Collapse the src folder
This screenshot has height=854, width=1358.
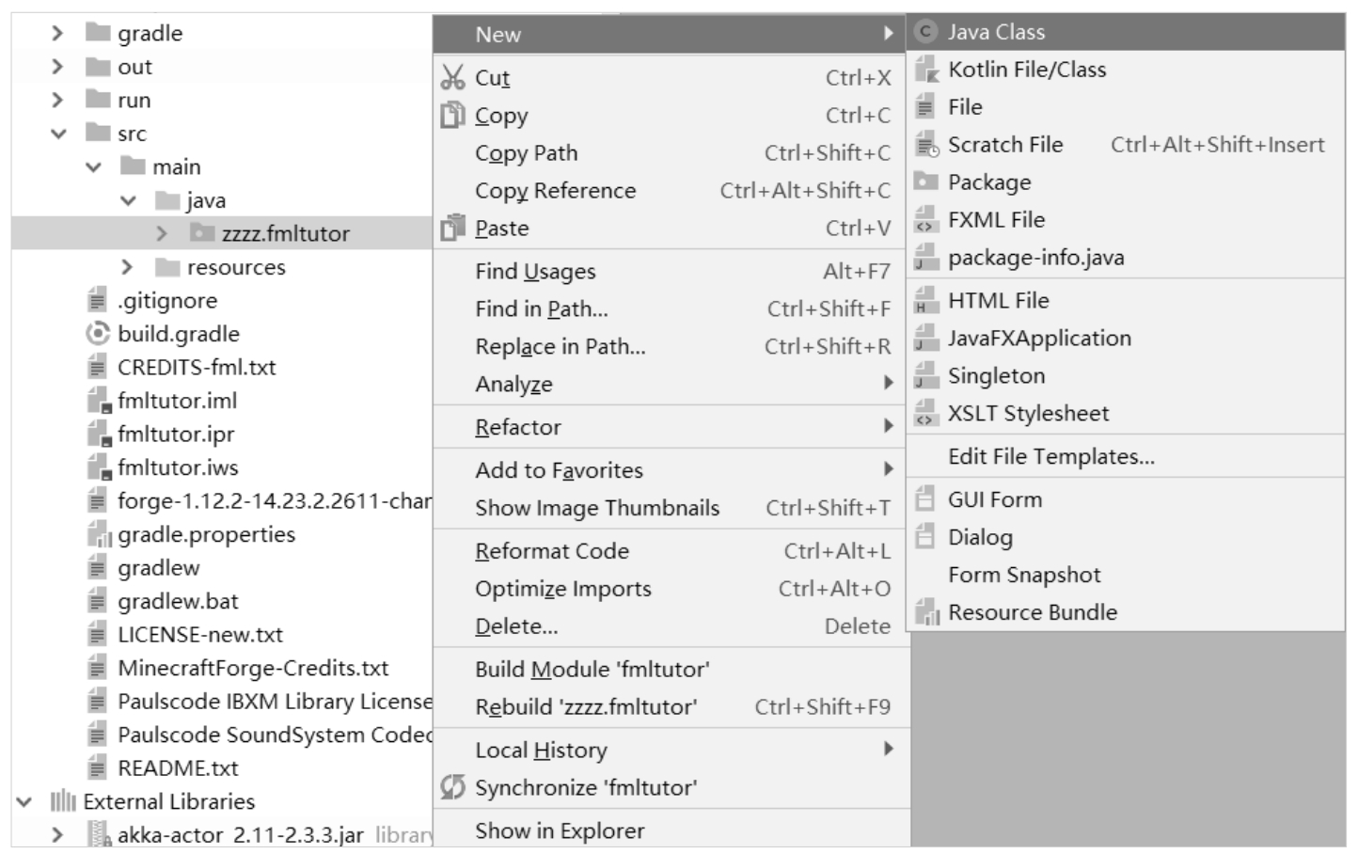pos(57,134)
